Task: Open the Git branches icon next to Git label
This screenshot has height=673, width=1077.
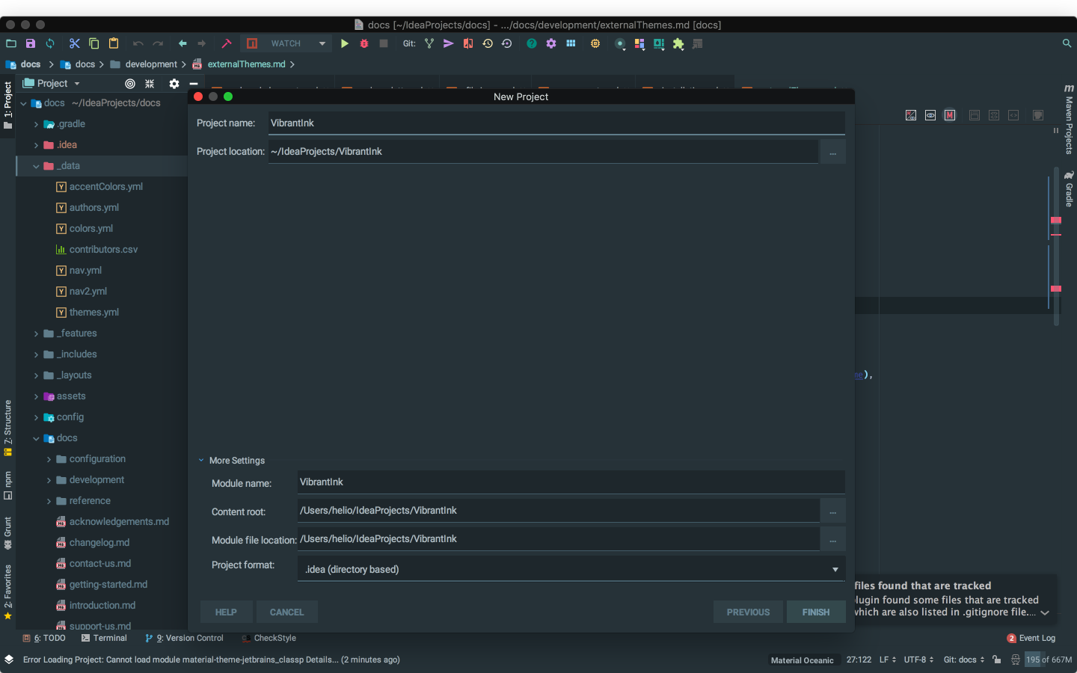Action: click(429, 43)
